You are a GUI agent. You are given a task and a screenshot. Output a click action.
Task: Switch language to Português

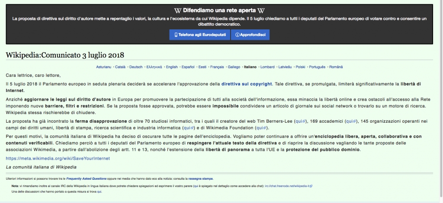pyautogui.click(x=317, y=67)
